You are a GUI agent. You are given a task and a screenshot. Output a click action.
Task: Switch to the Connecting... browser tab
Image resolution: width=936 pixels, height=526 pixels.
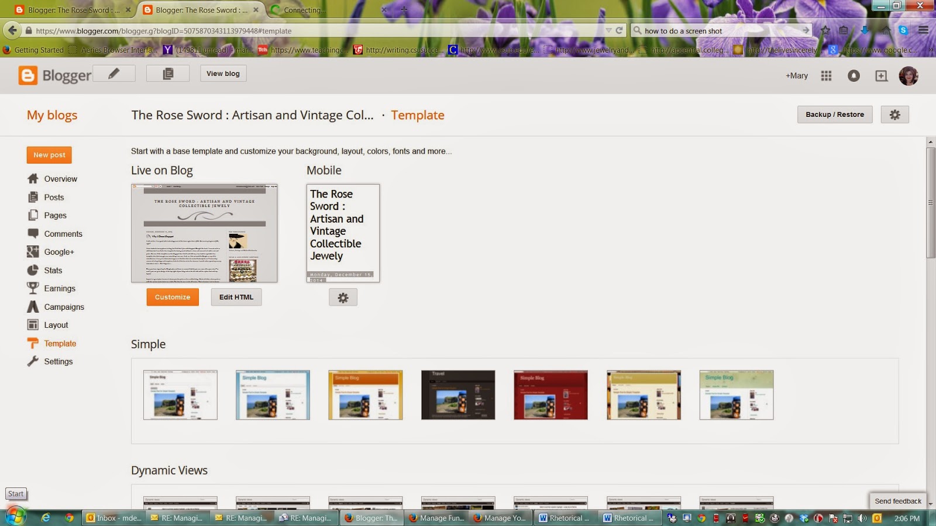[328, 10]
